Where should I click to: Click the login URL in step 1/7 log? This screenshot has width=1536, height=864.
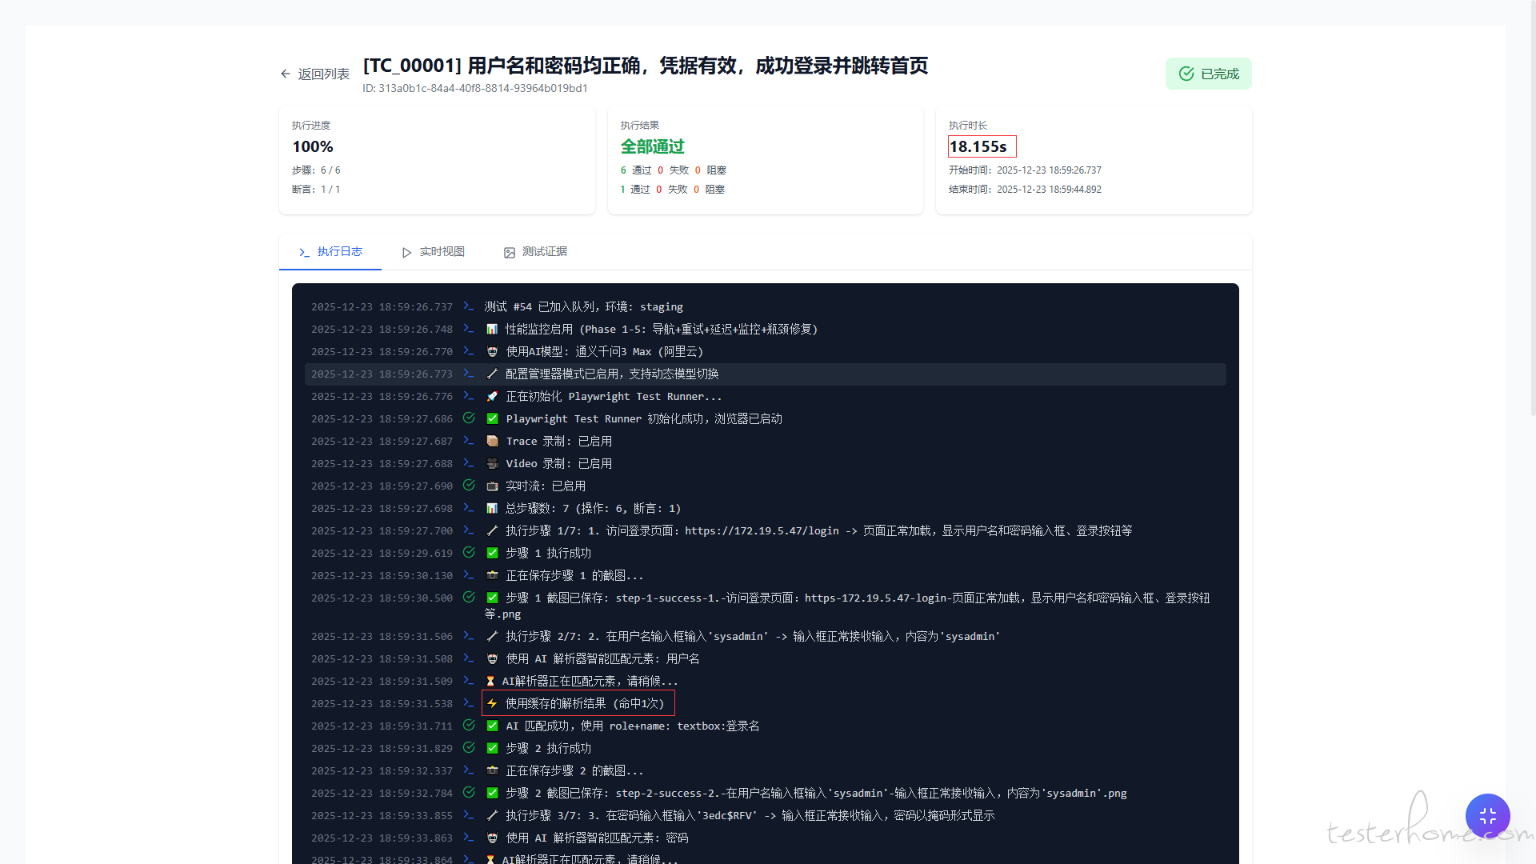[x=762, y=530]
